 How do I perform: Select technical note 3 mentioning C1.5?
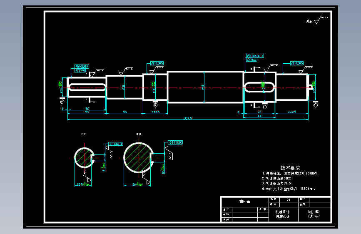coord(277,184)
